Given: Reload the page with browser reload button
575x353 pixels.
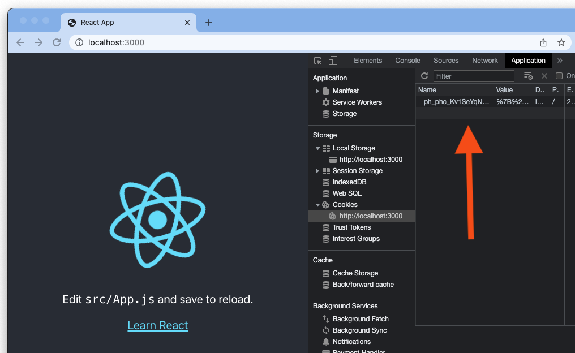Looking at the screenshot, I should click(x=57, y=42).
